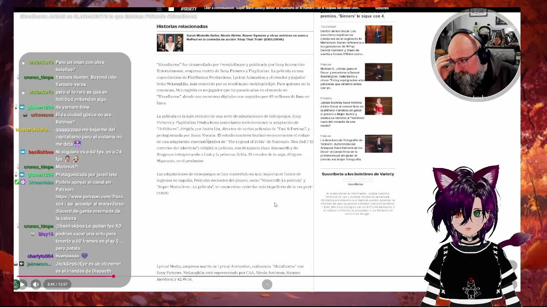Open the Variety hamburger menu
This screenshot has height=307, width=547.
159,9
